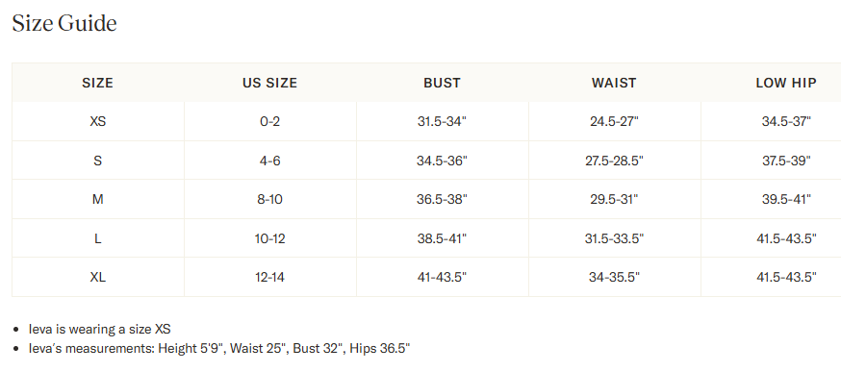The width and height of the screenshot is (841, 372).
Task: Click bust measurement 38.5-41" cell
Action: click(443, 238)
